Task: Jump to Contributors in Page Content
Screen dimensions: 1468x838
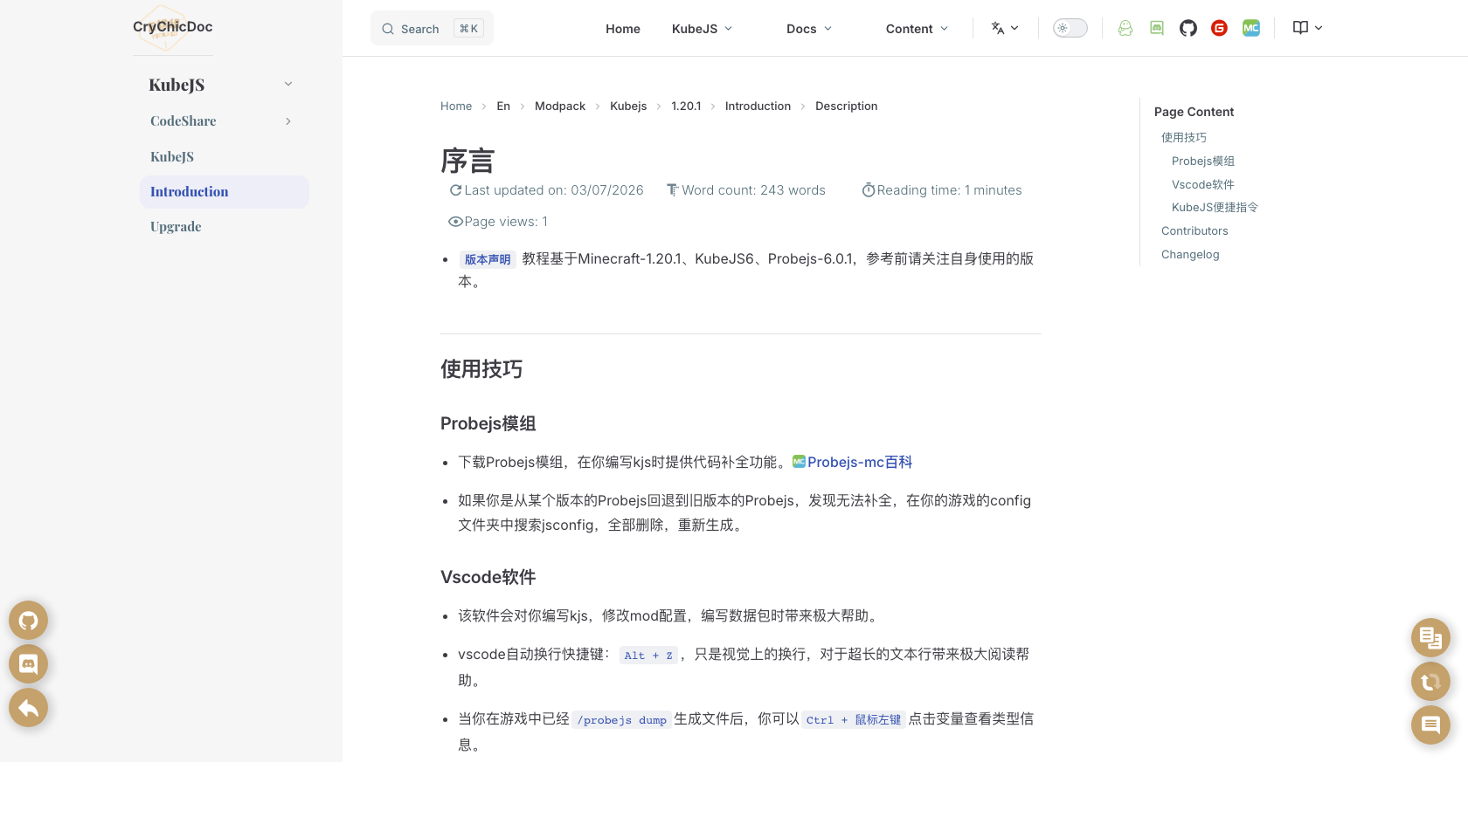Action: click(x=1194, y=231)
